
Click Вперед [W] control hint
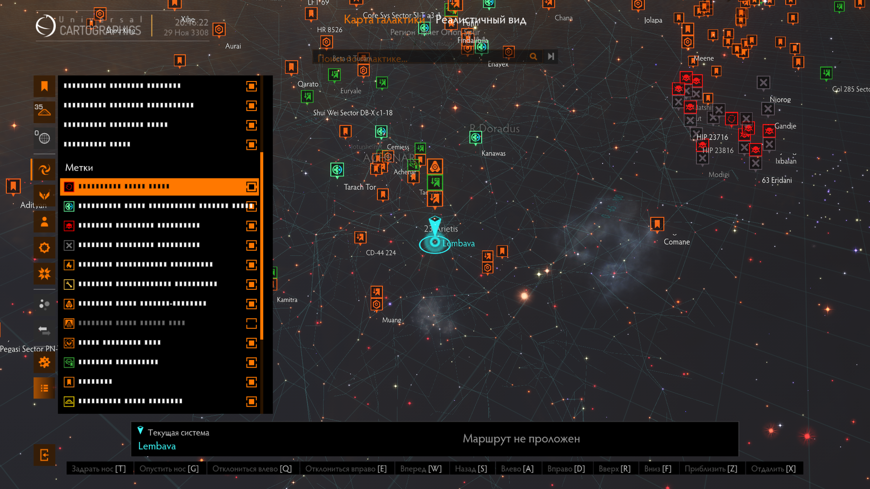tap(421, 469)
